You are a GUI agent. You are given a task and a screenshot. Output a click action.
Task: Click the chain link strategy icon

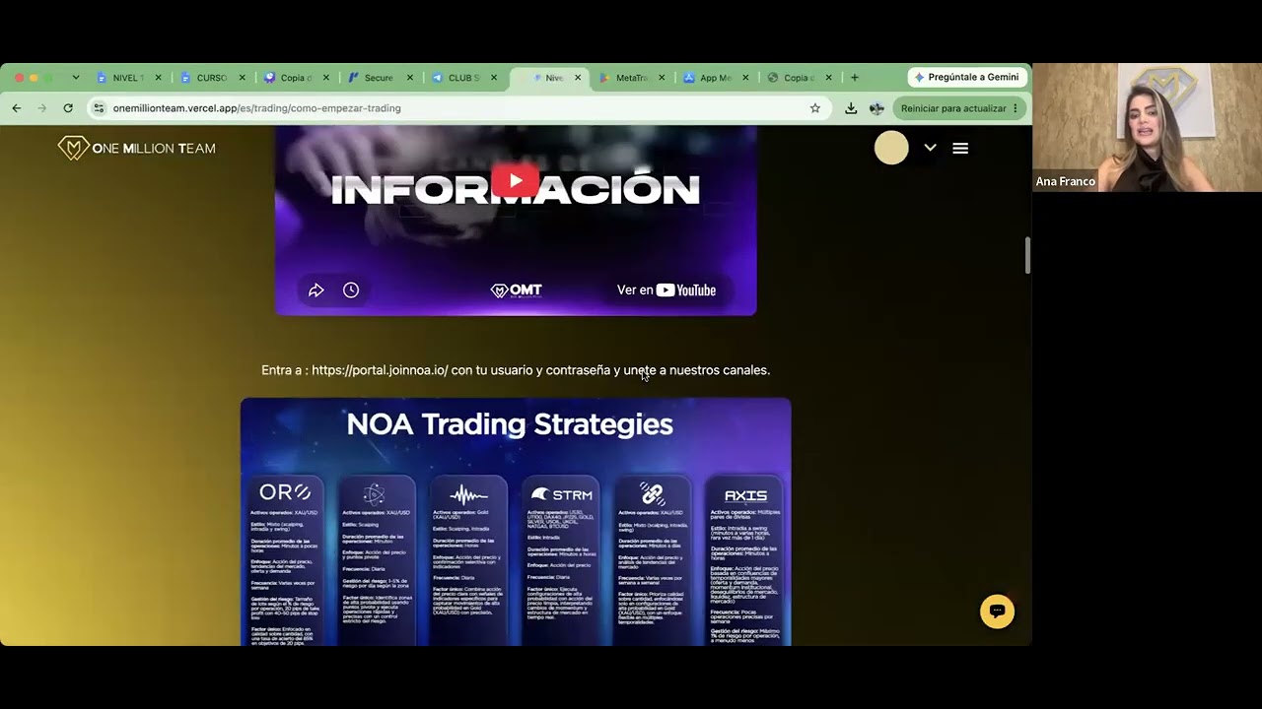(x=652, y=493)
